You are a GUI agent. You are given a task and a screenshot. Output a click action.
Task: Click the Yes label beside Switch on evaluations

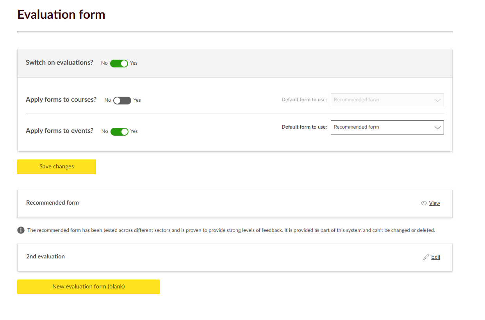pyautogui.click(x=134, y=63)
